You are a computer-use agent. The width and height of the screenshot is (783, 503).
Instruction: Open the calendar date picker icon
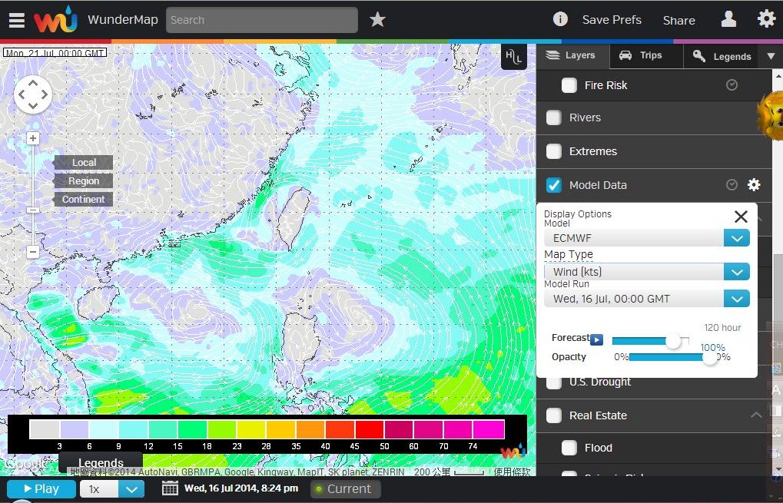(170, 488)
